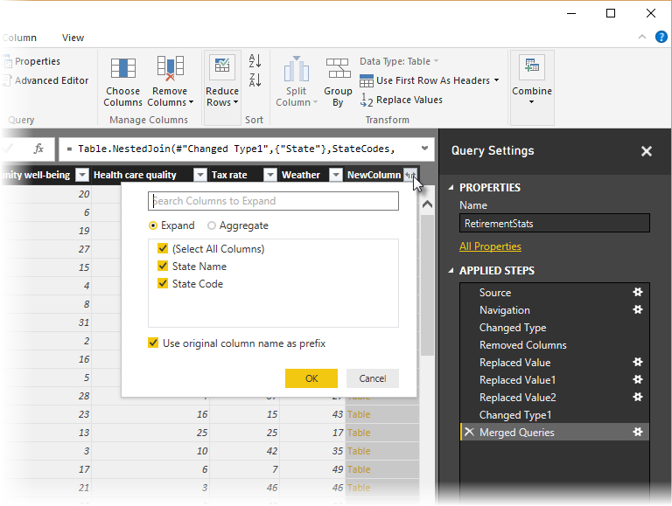
Task: Open the Weather column filter dropdown
Action: tap(336, 175)
